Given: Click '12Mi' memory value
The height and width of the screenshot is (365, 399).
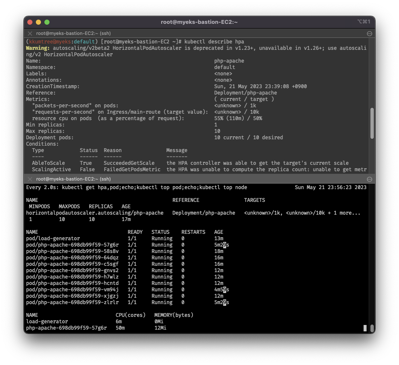Looking at the screenshot, I should point(160,328).
